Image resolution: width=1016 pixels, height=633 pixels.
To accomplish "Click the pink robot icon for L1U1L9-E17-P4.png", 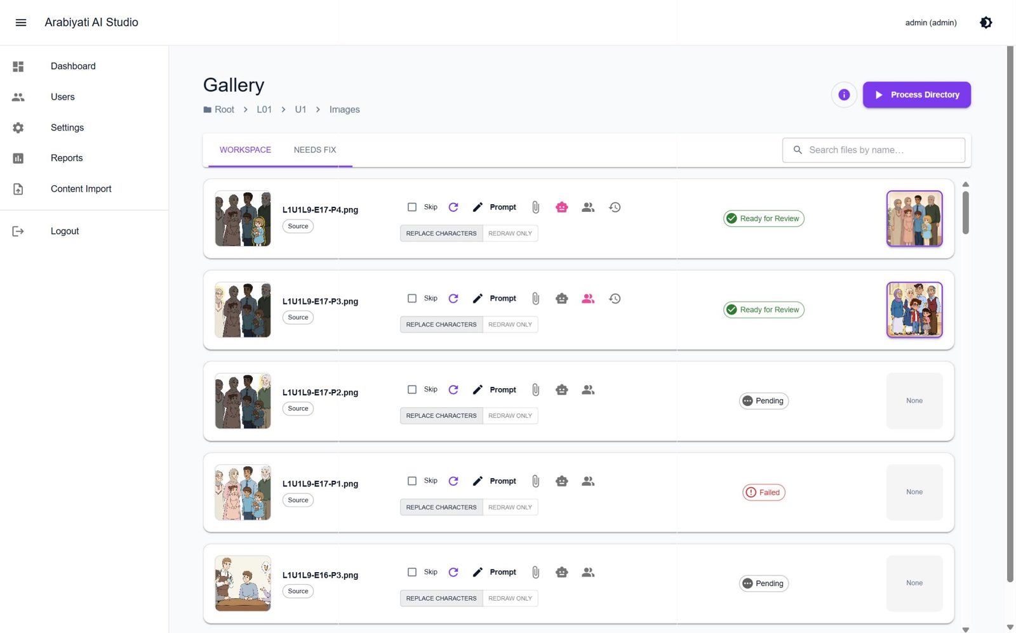I will click(x=562, y=207).
